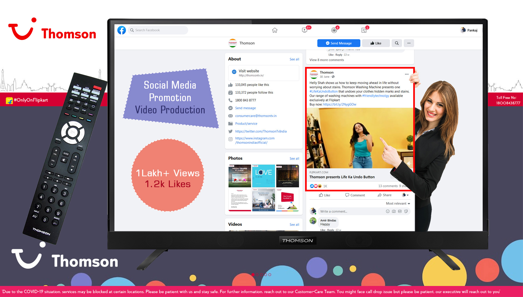Click See all in the About section
The height and width of the screenshot is (297, 523).
coord(294,59)
